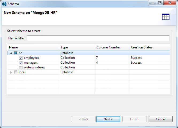This screenshot has width=178, height=128.
Task: Click the schema table icon in header
Action: 166,17
